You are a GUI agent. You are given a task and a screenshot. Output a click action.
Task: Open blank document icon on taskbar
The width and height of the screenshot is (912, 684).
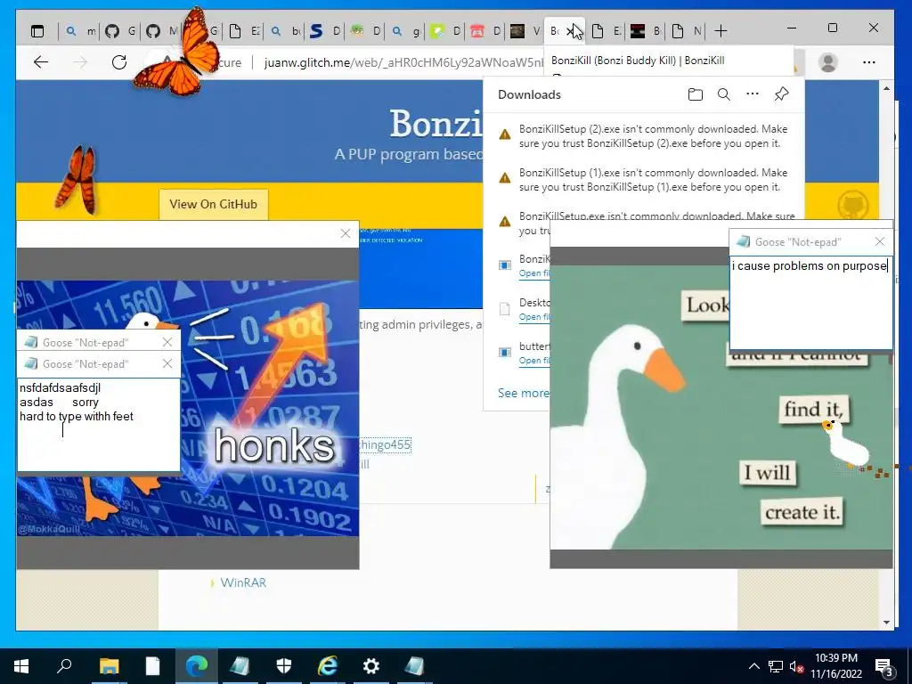click(152, 666)
